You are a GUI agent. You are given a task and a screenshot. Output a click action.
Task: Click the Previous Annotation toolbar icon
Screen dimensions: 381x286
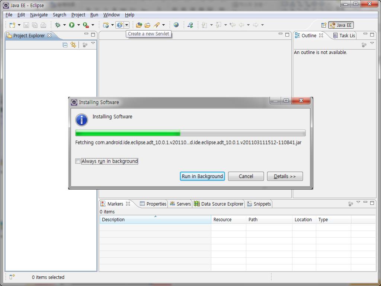point(218,25)
